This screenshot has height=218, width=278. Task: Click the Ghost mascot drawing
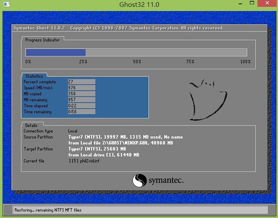tap(208, 100)
